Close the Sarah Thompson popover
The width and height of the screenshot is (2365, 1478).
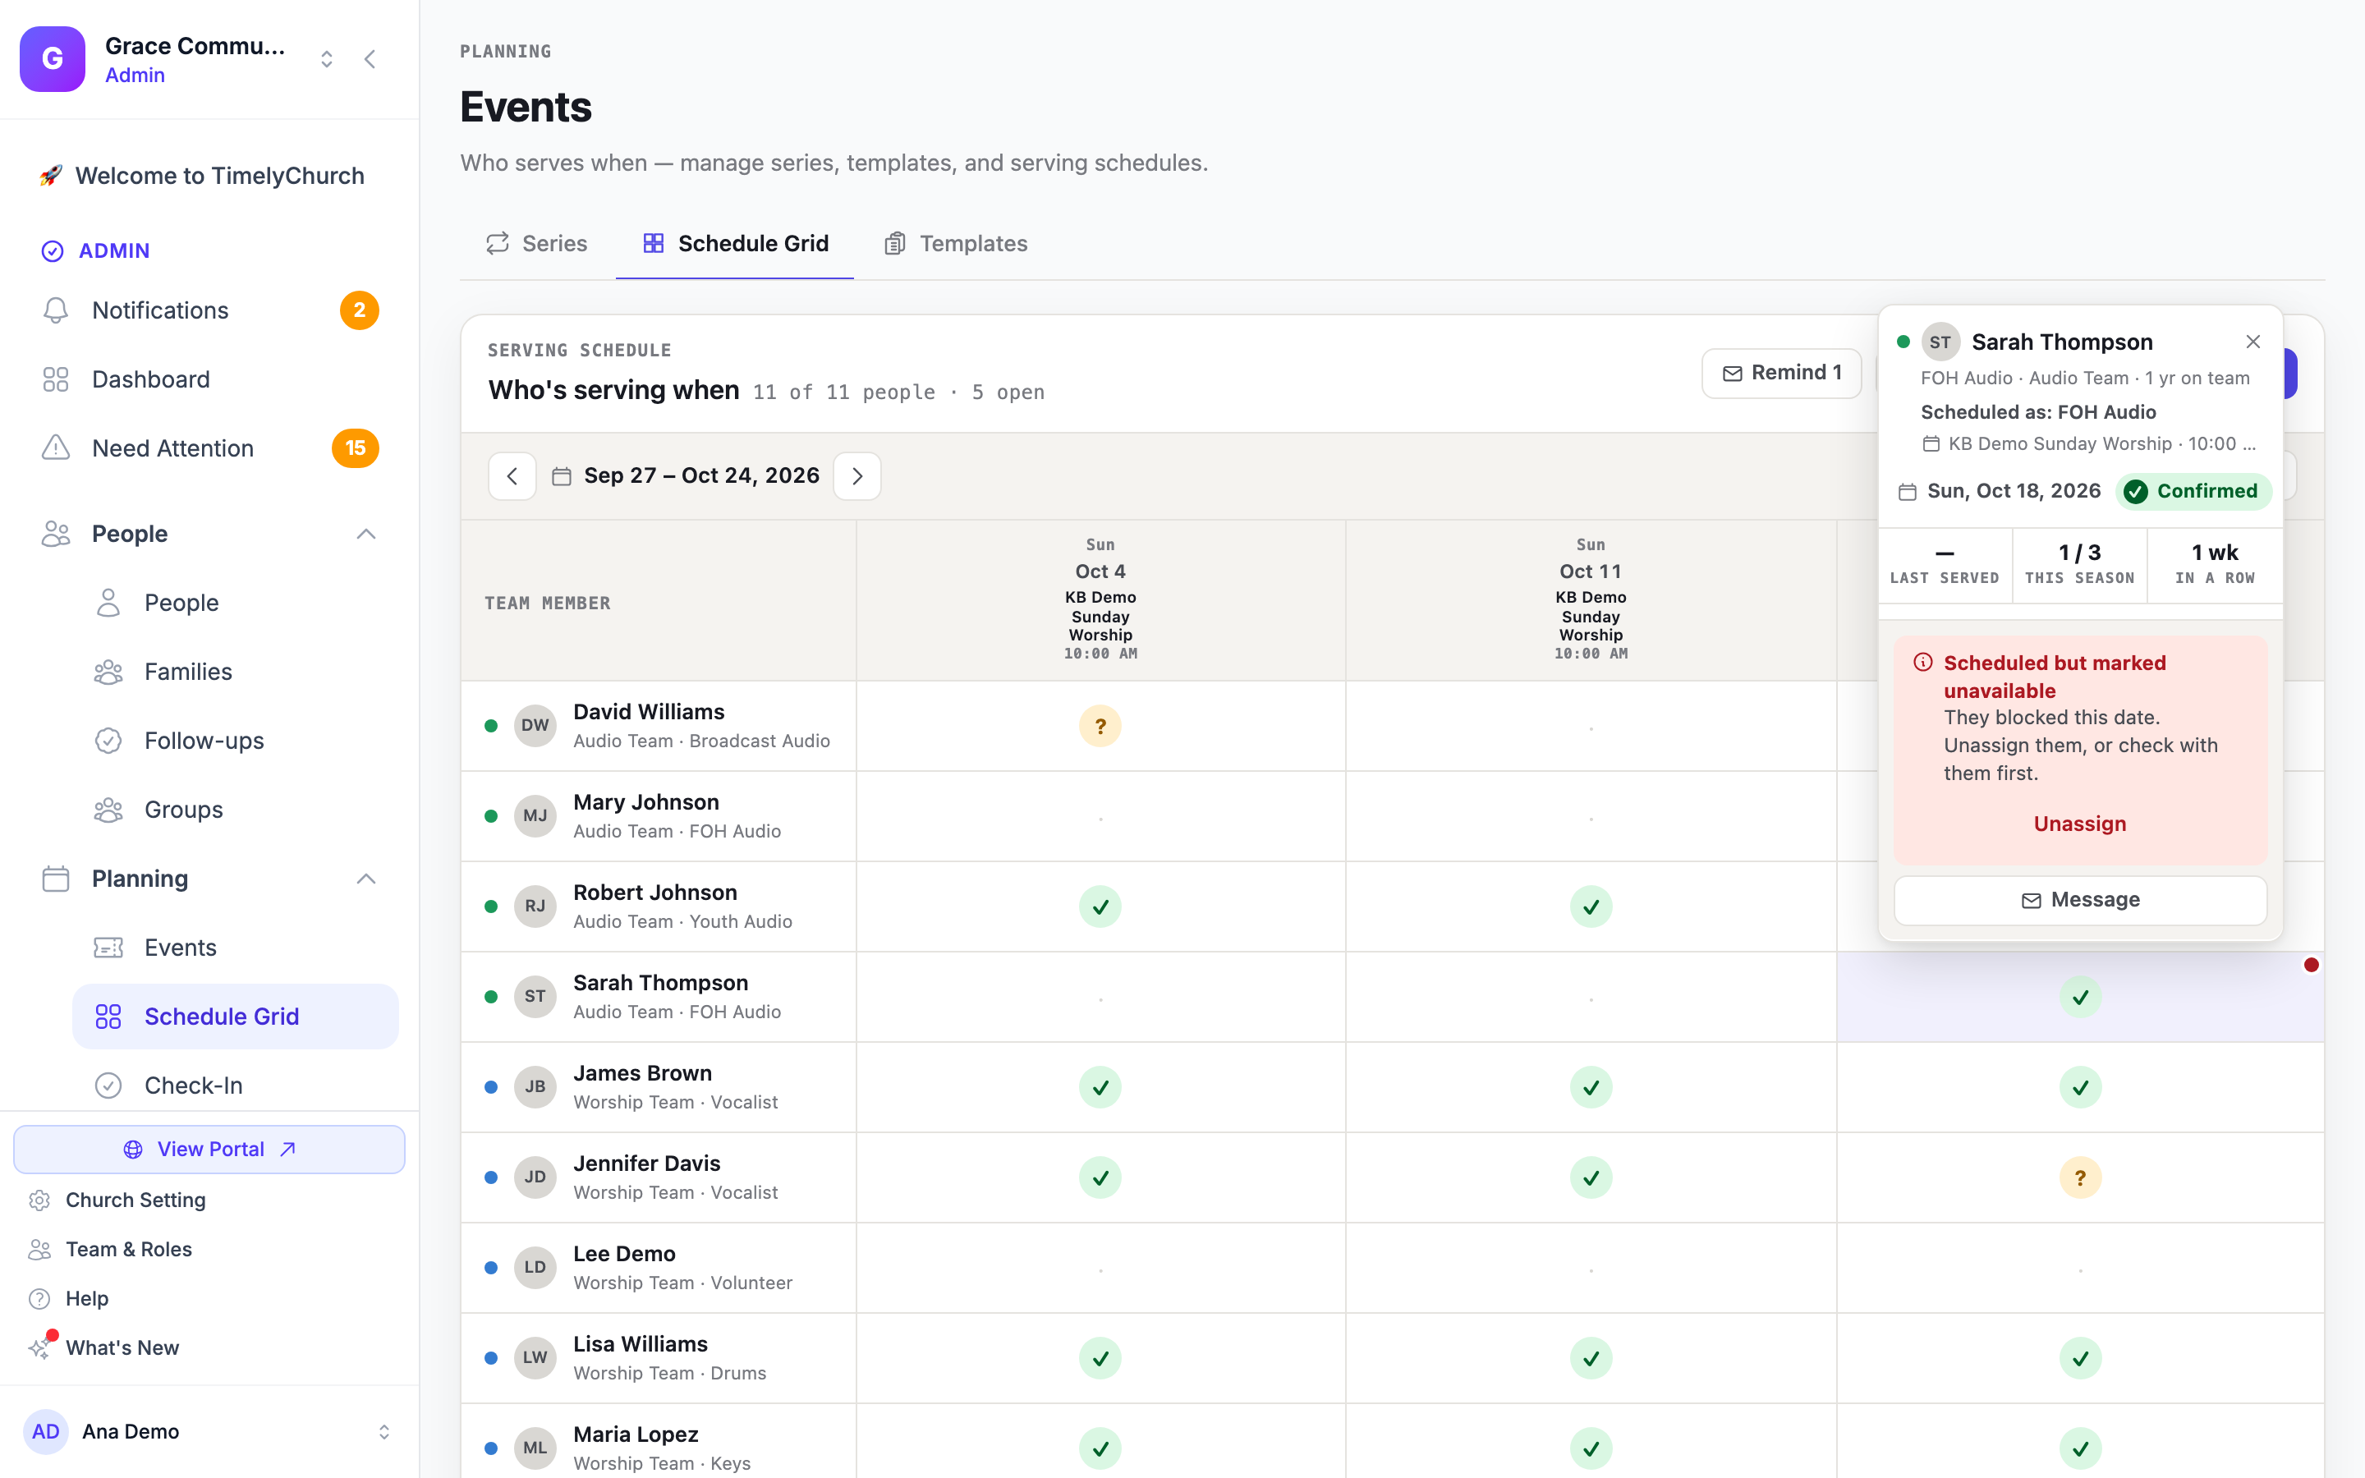point(2252,341)
